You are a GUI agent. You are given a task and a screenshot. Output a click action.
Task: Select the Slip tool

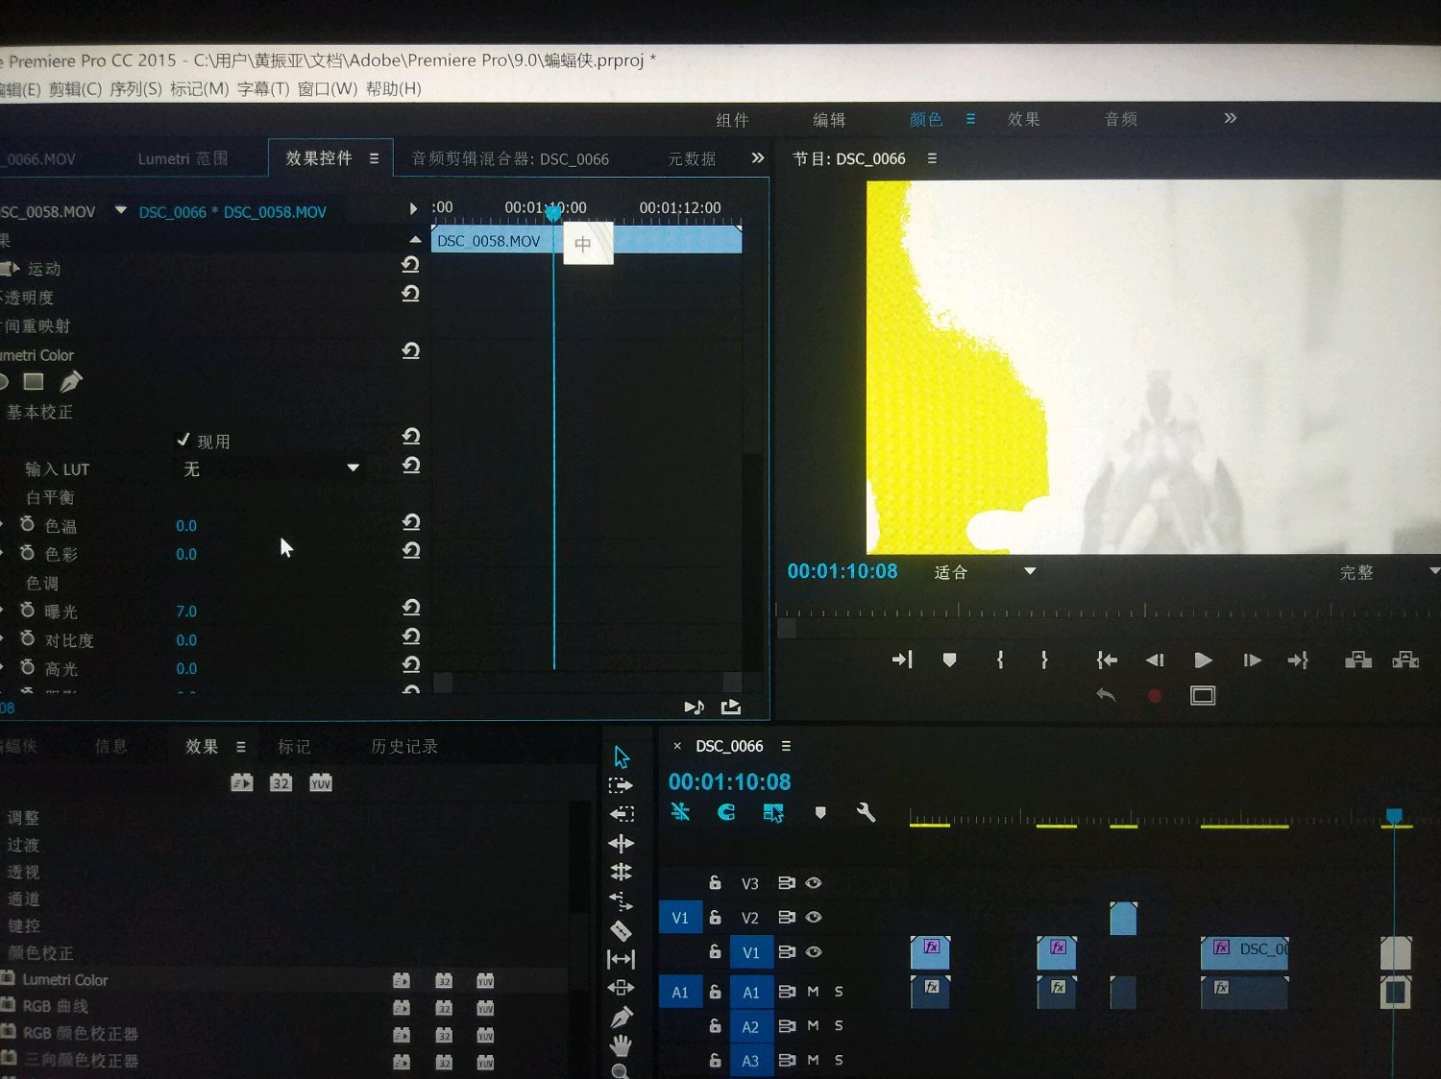(x=622, y=959)
